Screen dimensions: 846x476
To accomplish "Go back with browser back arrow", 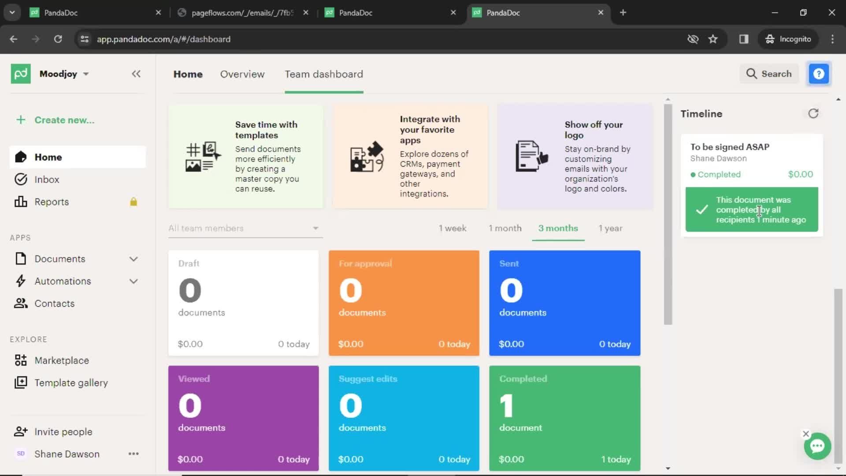I will [14, 39].
